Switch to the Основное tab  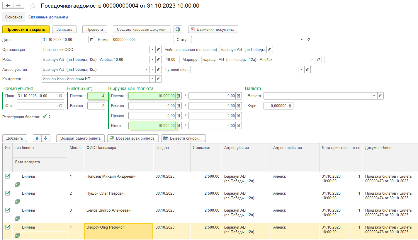click(x=14, y=17)
